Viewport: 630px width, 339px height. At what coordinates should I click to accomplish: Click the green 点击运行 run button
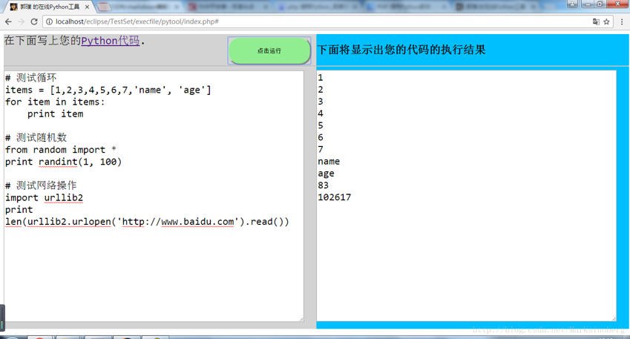coord(269,50)
